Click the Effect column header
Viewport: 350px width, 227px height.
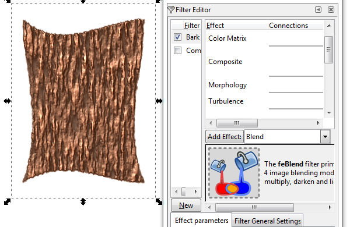[237, 26]
